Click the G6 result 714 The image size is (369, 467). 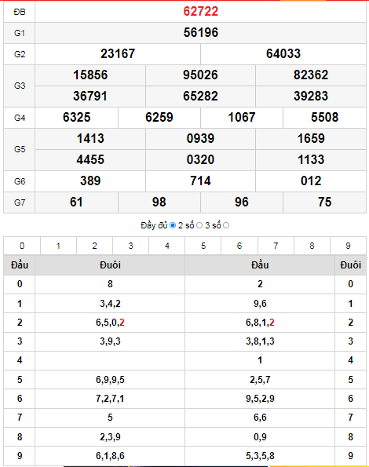point(200,181)
